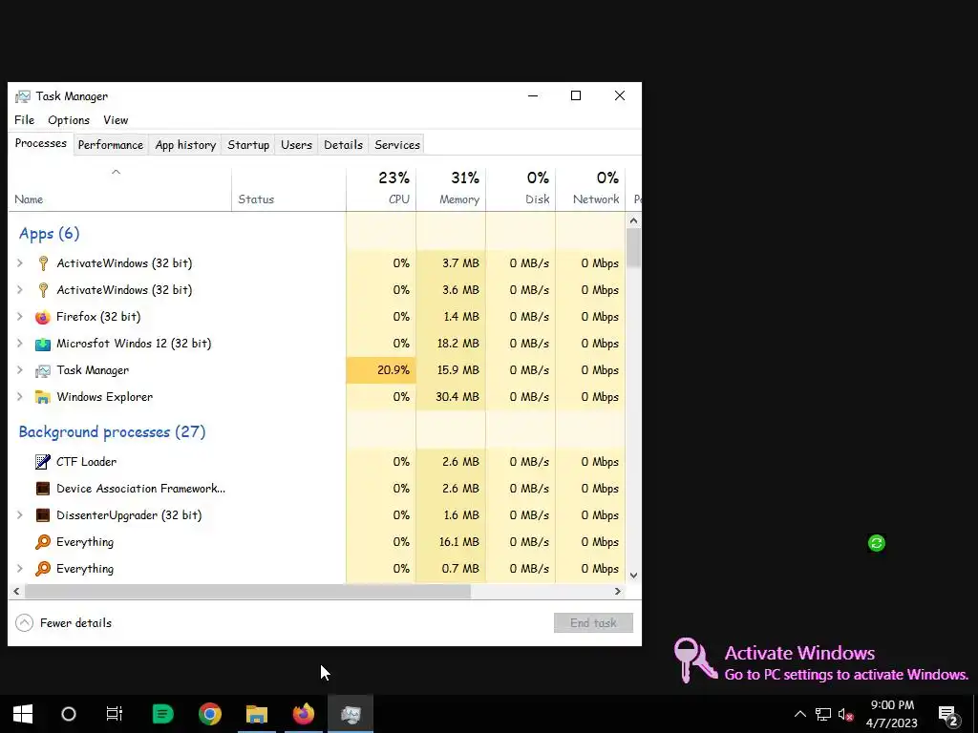Expand the Windows Explorer process
Viewport: 978px width, 733px height.
click(20, 397)
